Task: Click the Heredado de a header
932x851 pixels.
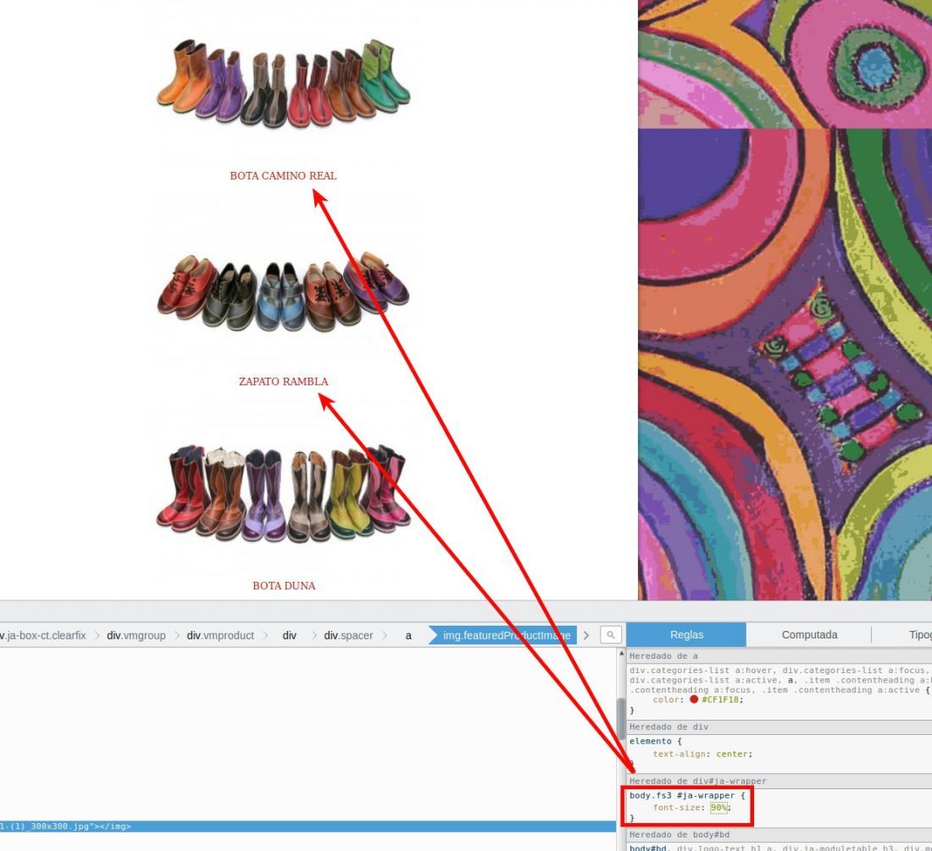Action: (x=779, y=655)
